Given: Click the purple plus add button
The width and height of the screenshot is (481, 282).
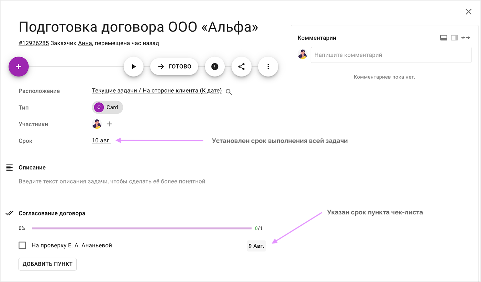Looking at the screenshot, I should (x=19, y=67).
